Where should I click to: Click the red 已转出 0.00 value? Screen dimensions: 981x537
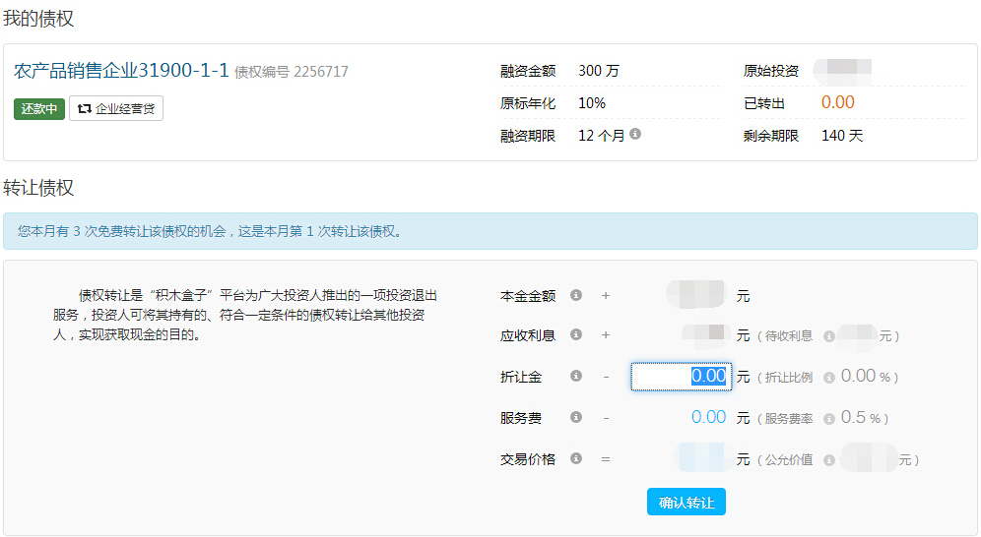pyautogui.click(x=837, y=102)
